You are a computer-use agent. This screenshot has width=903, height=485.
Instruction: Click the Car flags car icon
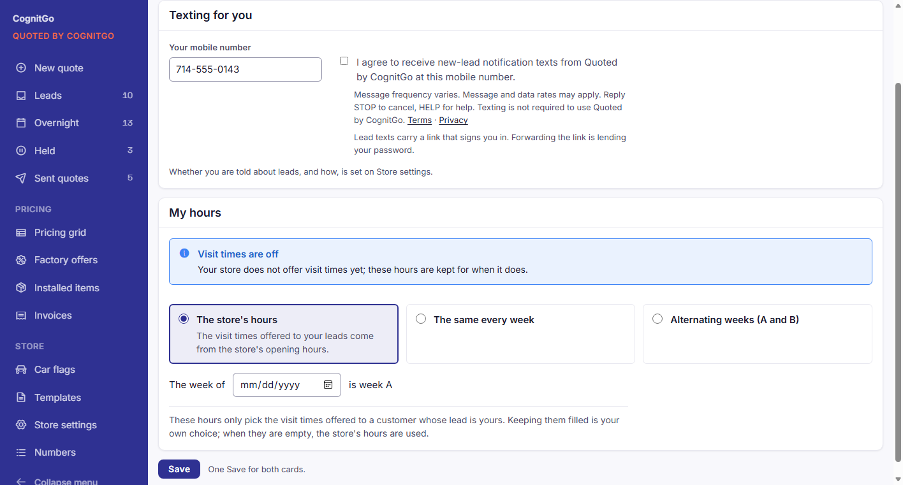pos(21,370)
